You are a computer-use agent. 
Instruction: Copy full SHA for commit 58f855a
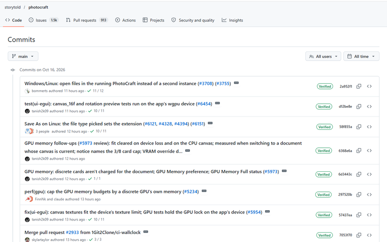click(359, 126)
